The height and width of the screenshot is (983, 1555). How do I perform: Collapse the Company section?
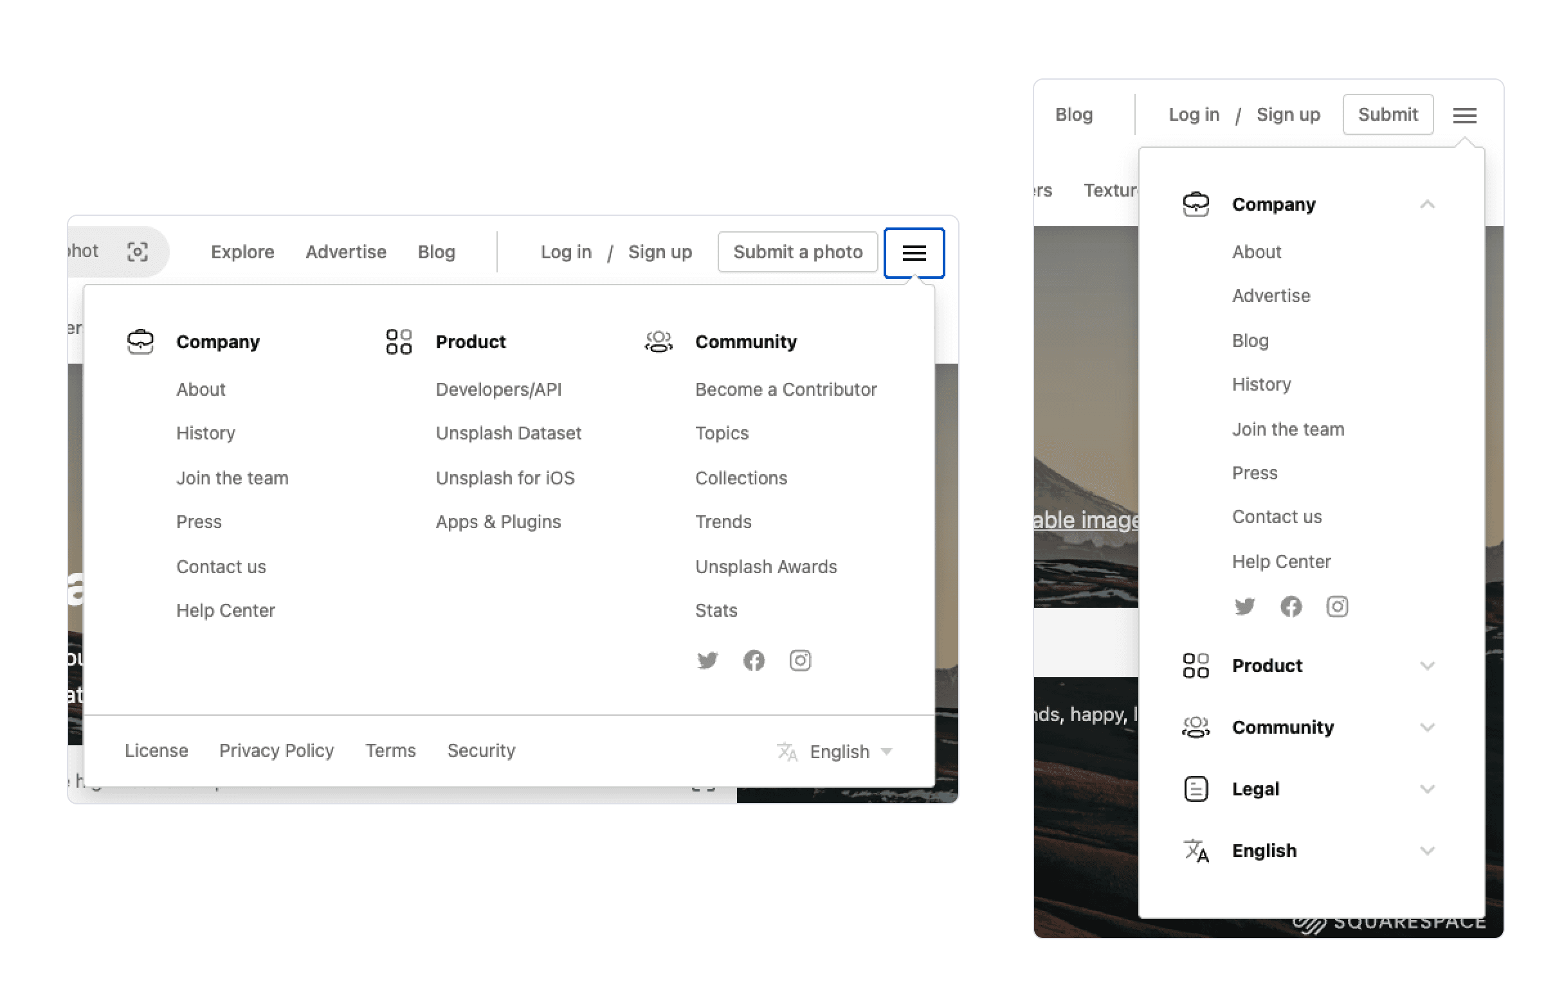[1429, 204]
